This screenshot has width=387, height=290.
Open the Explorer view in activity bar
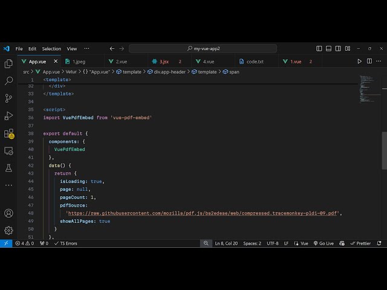pyautogui.click(x=8, y=63)
